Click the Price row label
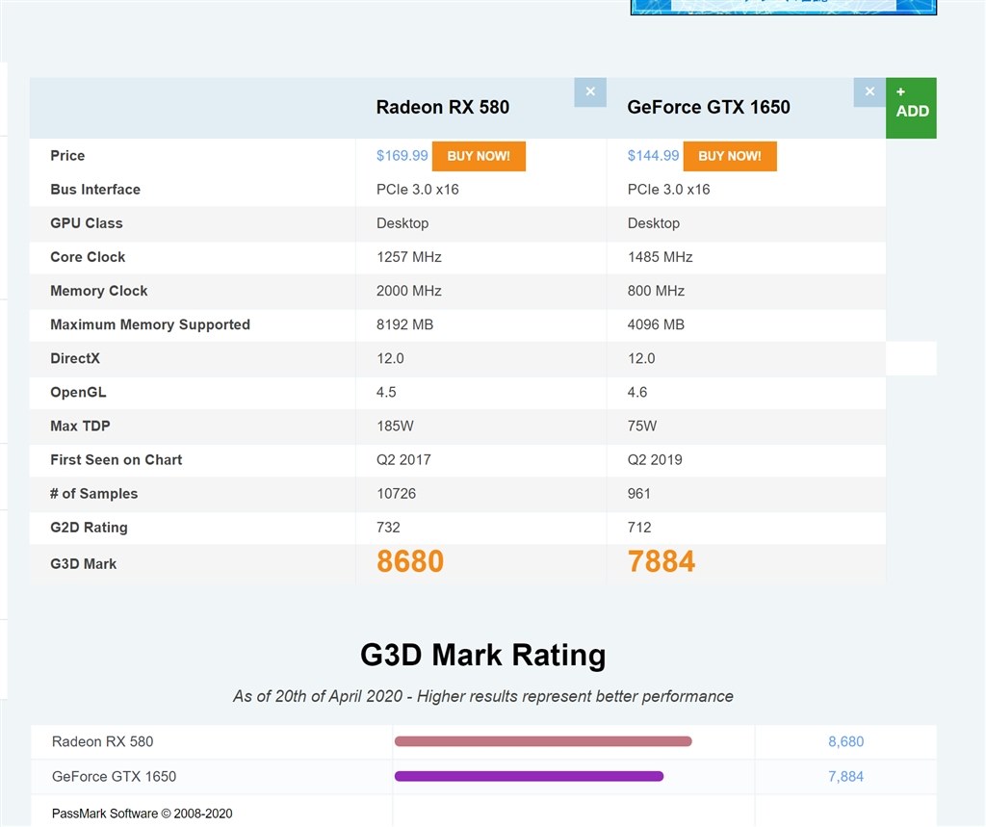The height and width of the screenshot is (827, 986). (67, 155)
